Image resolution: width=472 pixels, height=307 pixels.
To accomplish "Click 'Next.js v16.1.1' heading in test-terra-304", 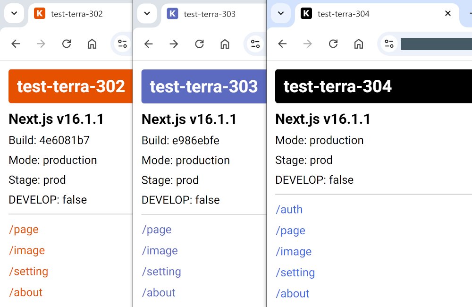I will pos(323,119).
